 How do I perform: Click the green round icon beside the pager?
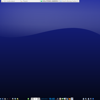pyautogui.click(x=28, y=99)
